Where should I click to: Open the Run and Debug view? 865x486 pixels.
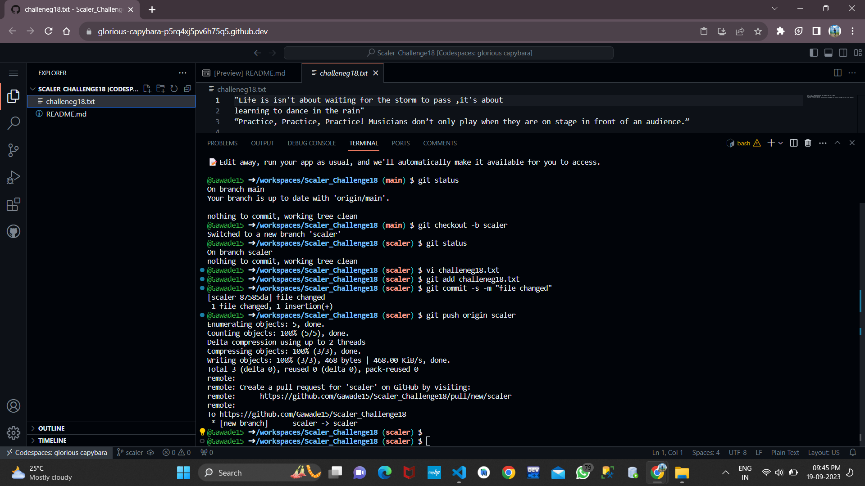[14, 177]
